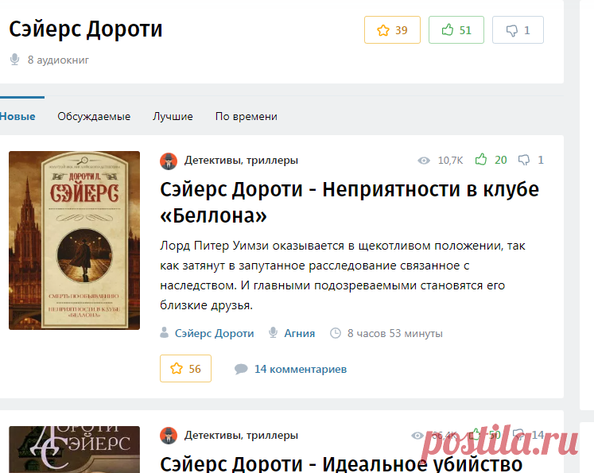594x473 pixels.
Task: Click the 8 аудиокниг count text
Action: [x=58, y=60]
